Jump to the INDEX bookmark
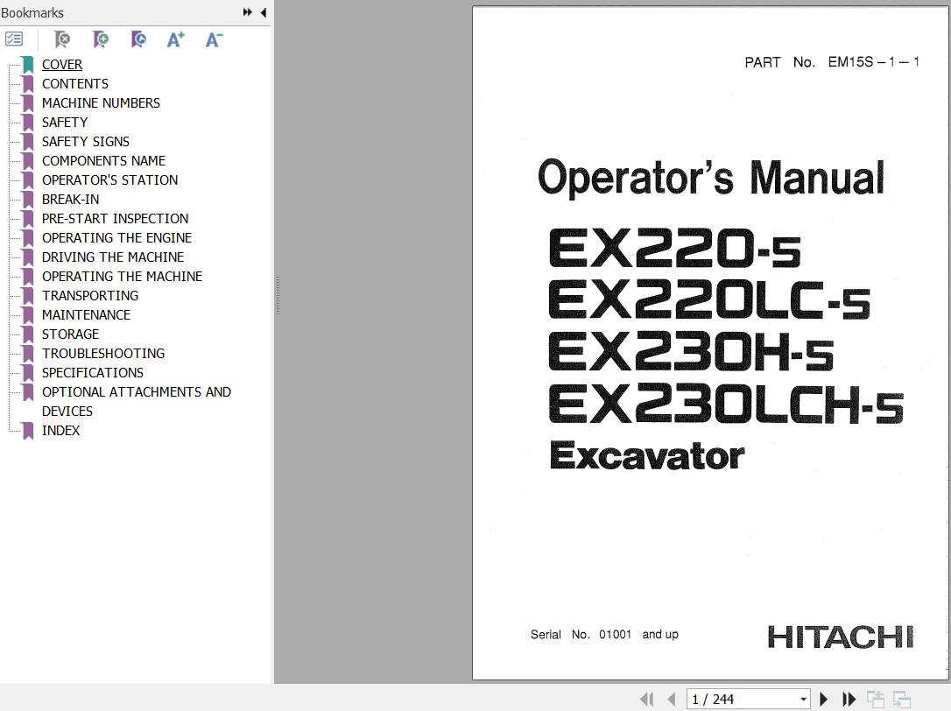Viewport: 951px width, 711px height. click(x=60, y=431)
